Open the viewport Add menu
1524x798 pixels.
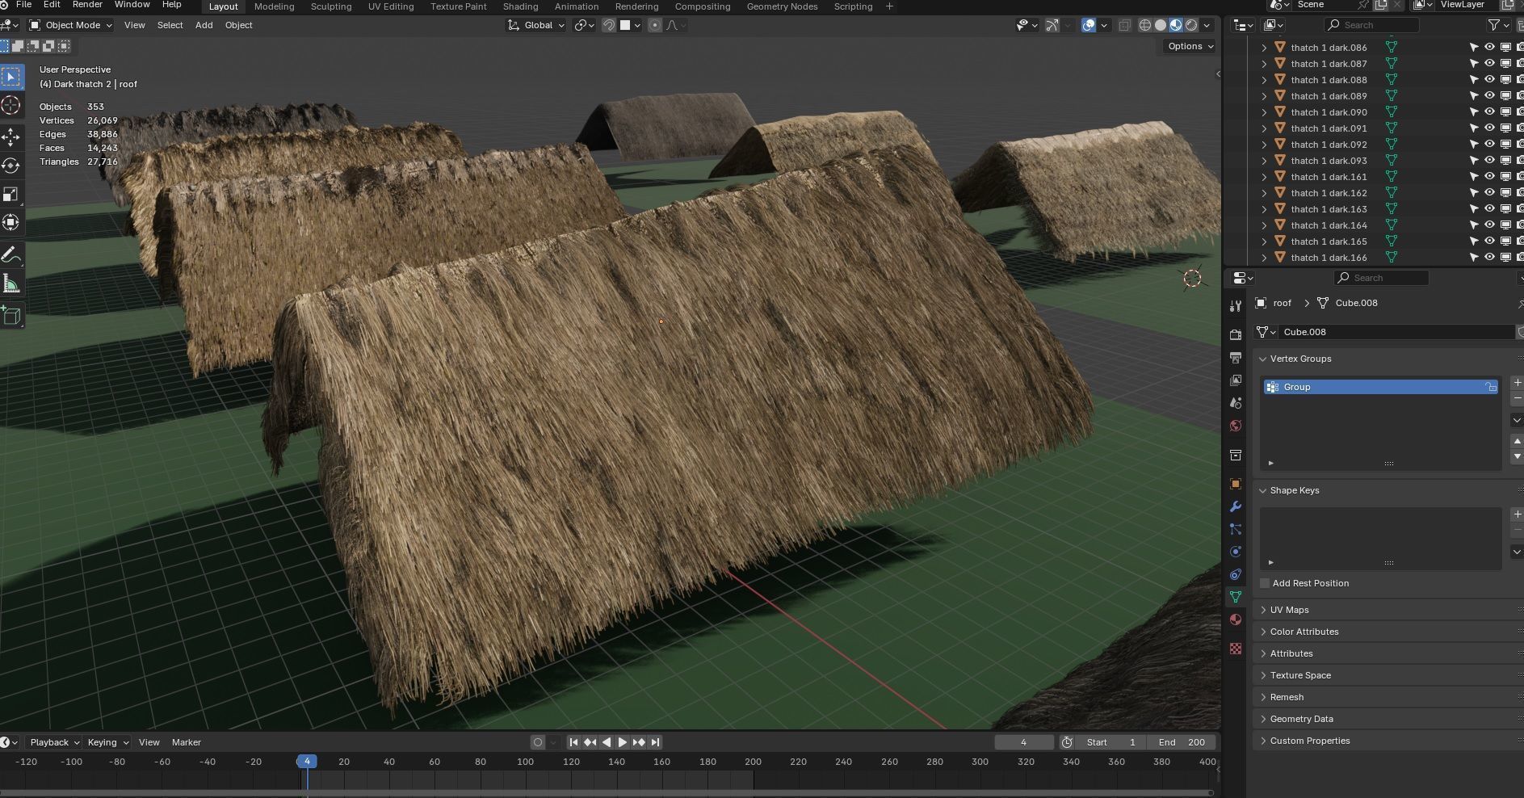(x=204, y=25)
